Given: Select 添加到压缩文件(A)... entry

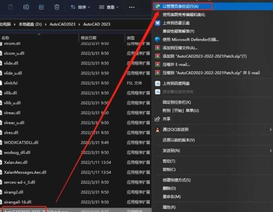Looking at the screenshot, I should click(x=180, y=48).
